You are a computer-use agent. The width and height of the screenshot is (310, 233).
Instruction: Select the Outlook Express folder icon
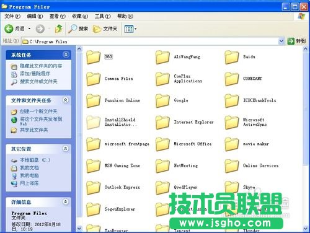tap(93, 188)
